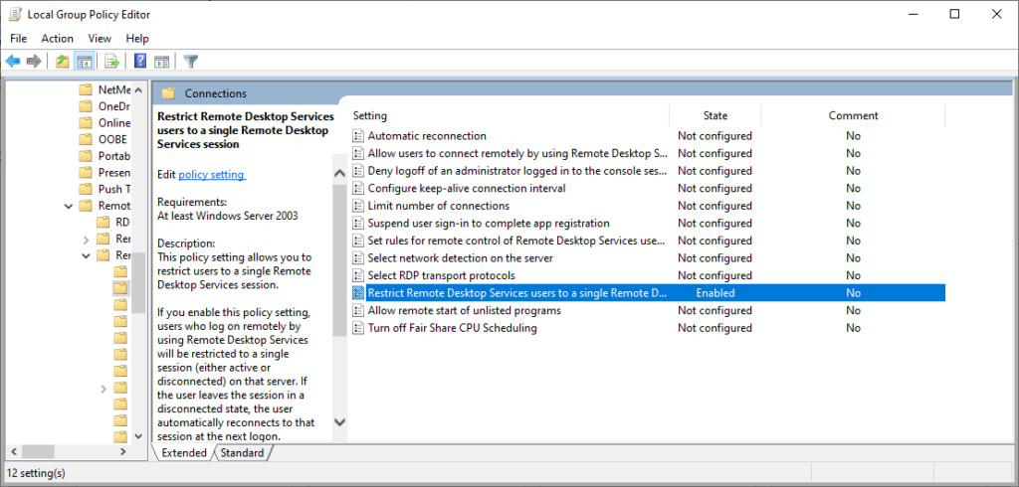Click the Filter funnel icon in the toolbar
1019x487 pixels.
[x=191, y=62]
